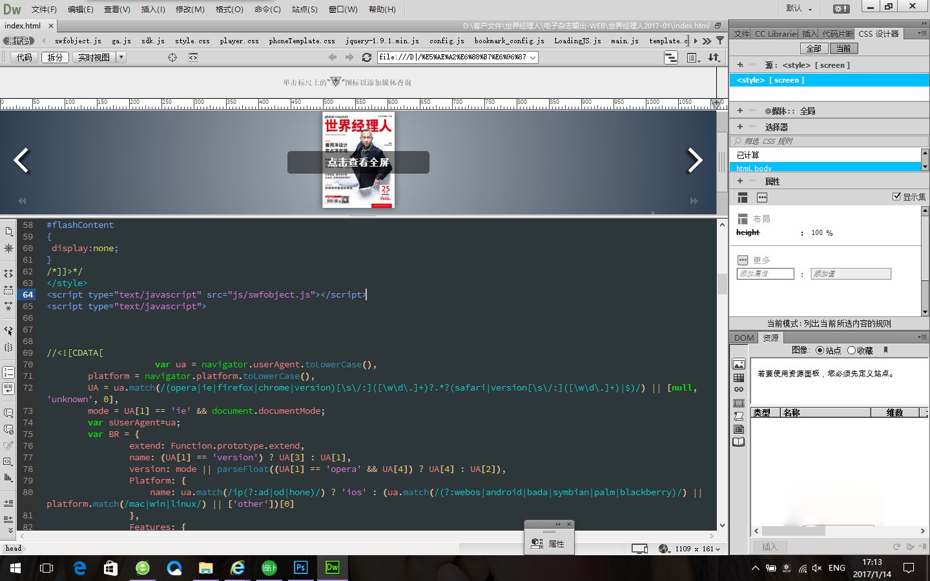Open related file swfobject.js
930x581 pixels.
coord(77,41)
